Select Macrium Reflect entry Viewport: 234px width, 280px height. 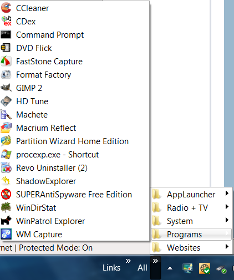point(74,128)
